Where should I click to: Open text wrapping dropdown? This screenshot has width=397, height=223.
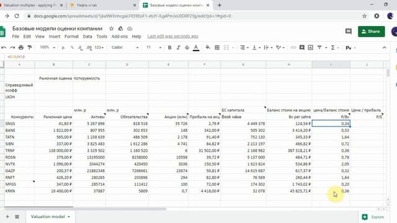(x=268, y=48)
